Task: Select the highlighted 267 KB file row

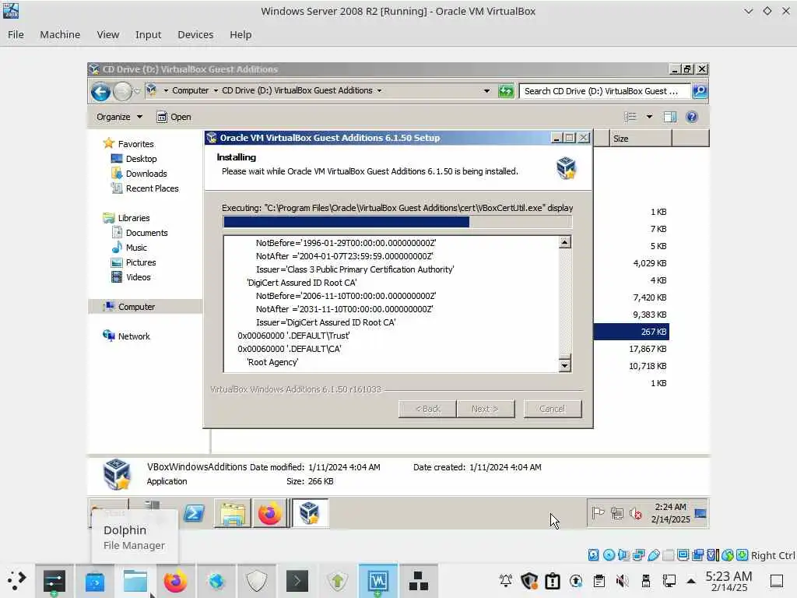Action: pyautogui.click(x=631, y=332)
